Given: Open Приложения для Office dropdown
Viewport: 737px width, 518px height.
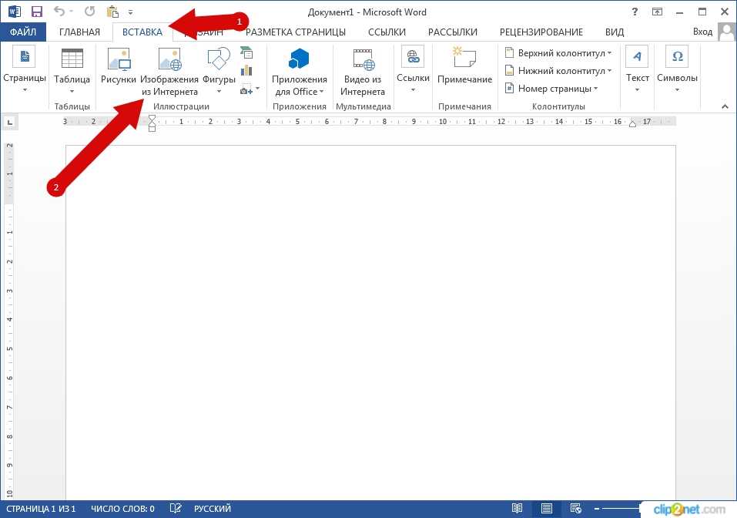Looking at the screenshot, I should tap(299, 72).
